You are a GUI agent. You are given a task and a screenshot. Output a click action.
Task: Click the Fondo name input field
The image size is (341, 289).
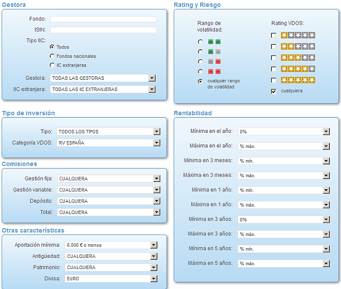[103, 19]
